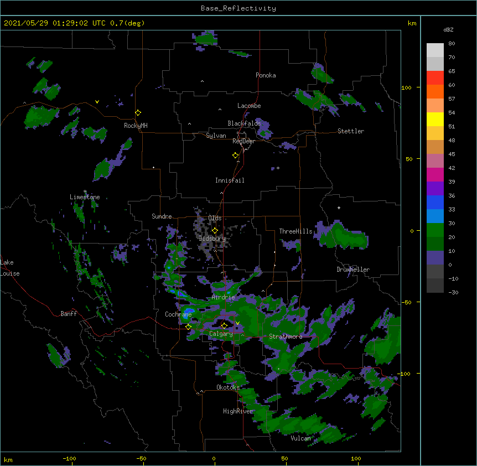The height and width of the screenshot is (466, 477).
Task: Click the 0 bottom axis tick label
Action: point(214,458)
